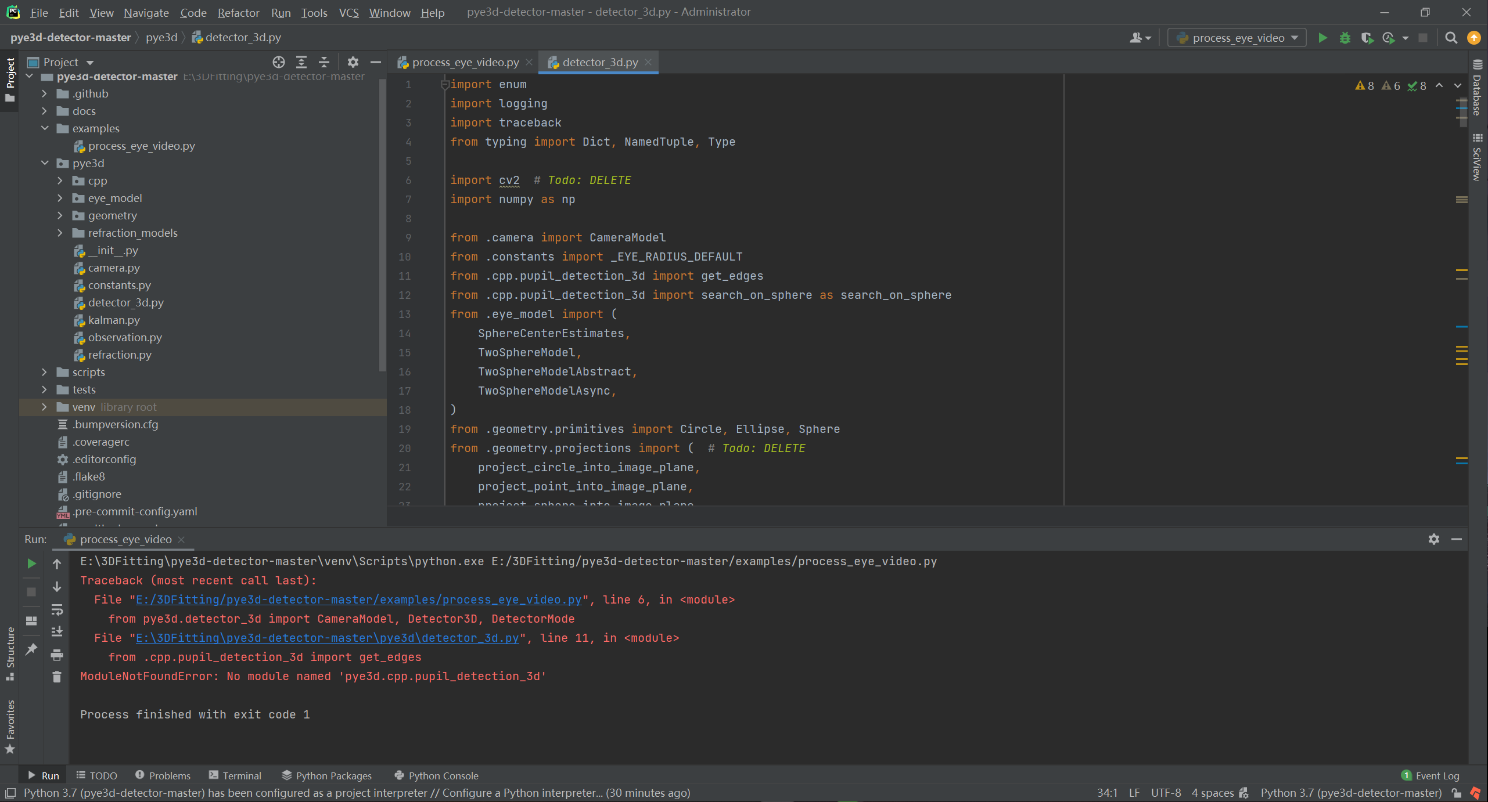Run process_eye_video with the green play icon
Viewport: 1488px width, 802px height.
point(1322,38)
